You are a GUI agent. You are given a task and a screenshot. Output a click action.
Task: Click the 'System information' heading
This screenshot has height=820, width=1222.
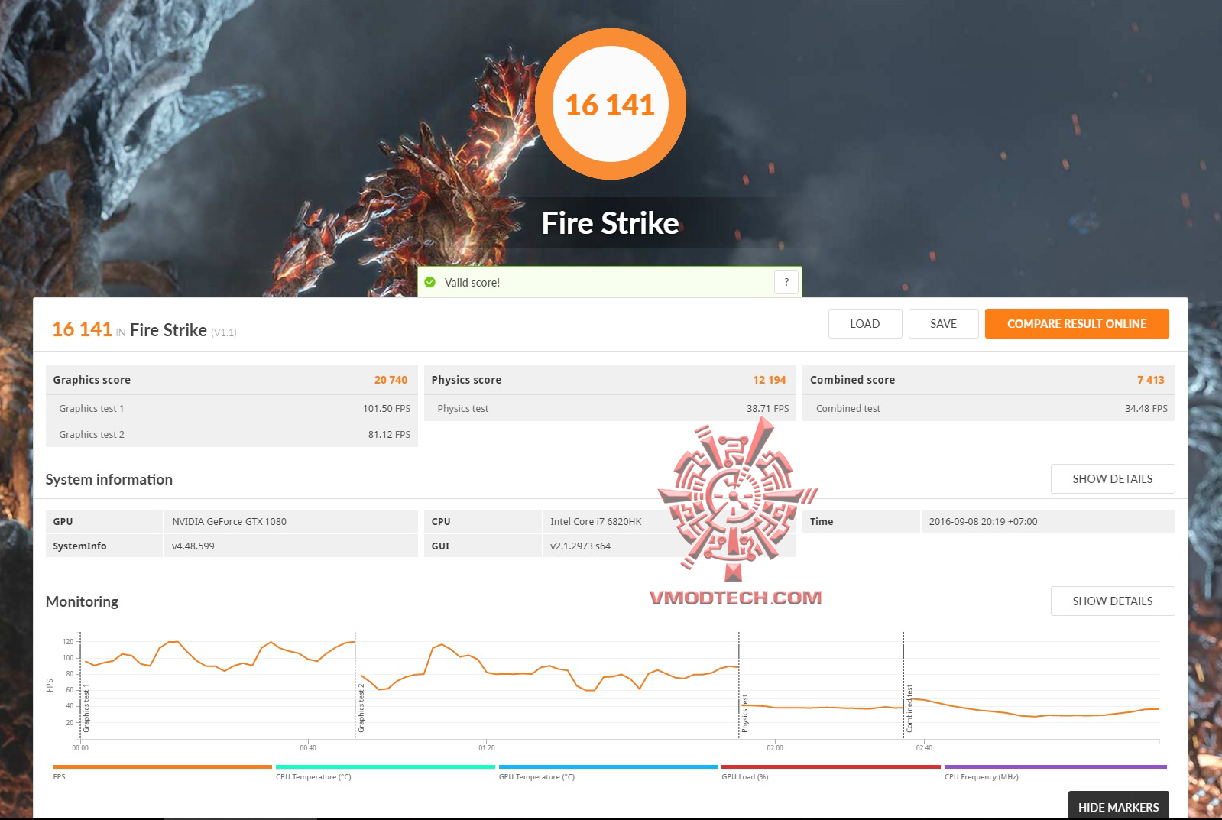[x=109, y=479]
